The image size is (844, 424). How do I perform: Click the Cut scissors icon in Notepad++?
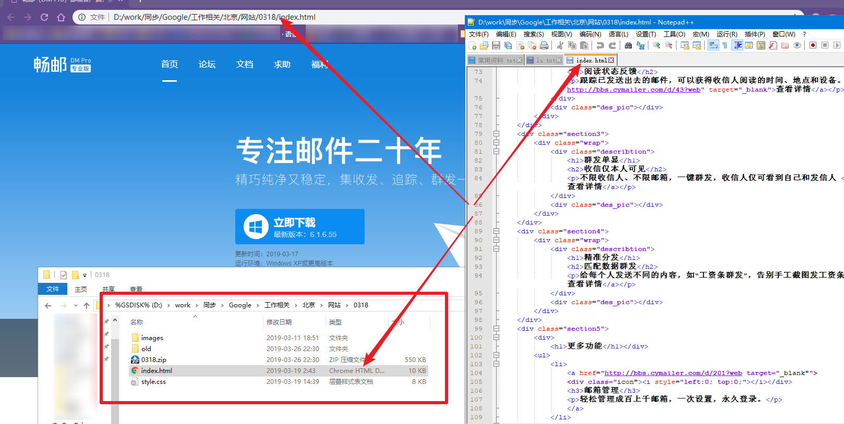(560, 46)
